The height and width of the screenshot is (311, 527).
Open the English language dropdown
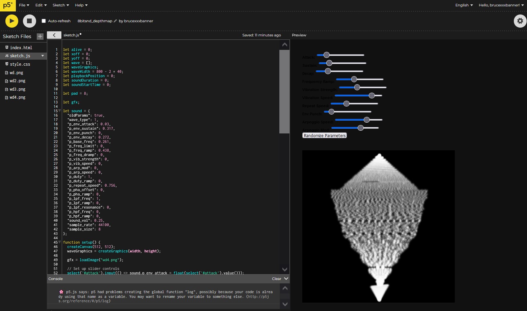click(464, 5)
